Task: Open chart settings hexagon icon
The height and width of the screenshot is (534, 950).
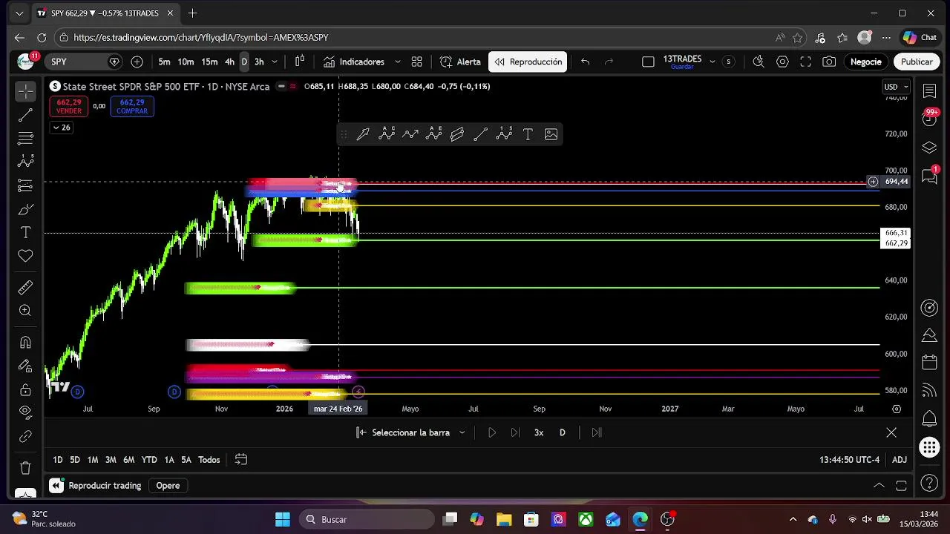Action: pyautogui.click(x=782, y=62)
